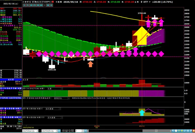Click the 05/12 date marker on axis
The height and width of the screenshot is (133, 195).
pyautogui.click(x=142, y=126)
